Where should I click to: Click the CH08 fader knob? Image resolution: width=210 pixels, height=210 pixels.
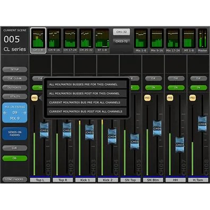click(x=202, y=124)
